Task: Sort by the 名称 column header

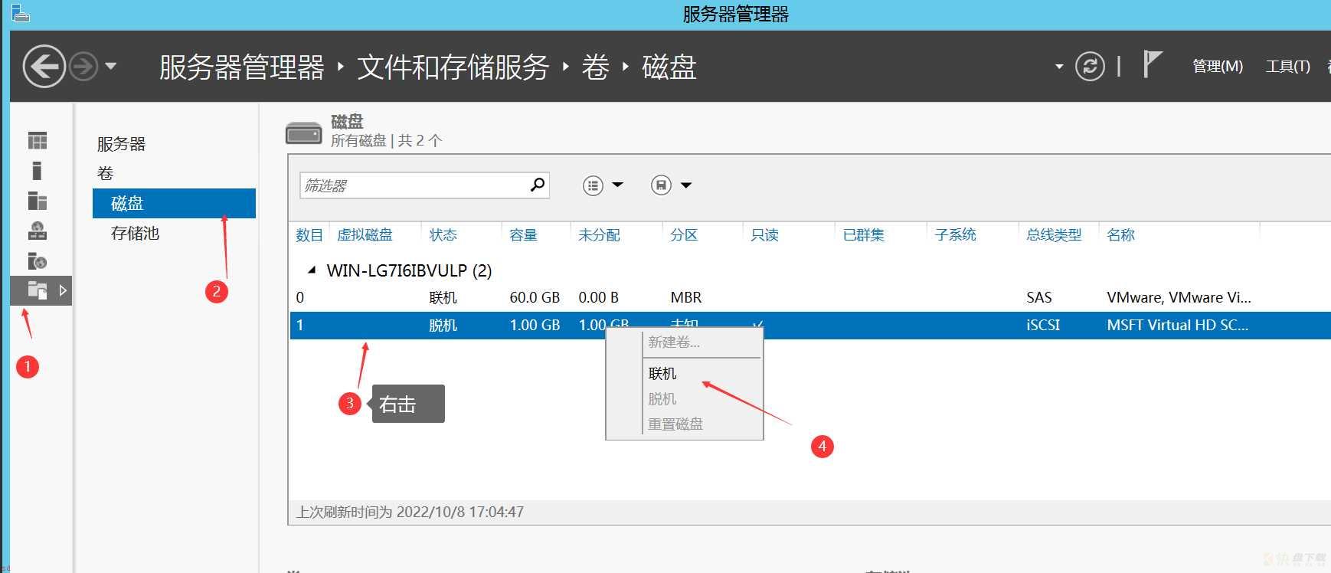Action: click(1120, 234)
